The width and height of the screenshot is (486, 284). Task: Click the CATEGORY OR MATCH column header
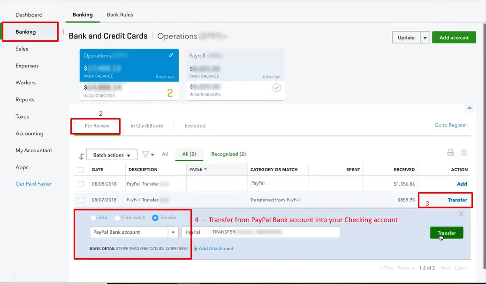[273, 169]
